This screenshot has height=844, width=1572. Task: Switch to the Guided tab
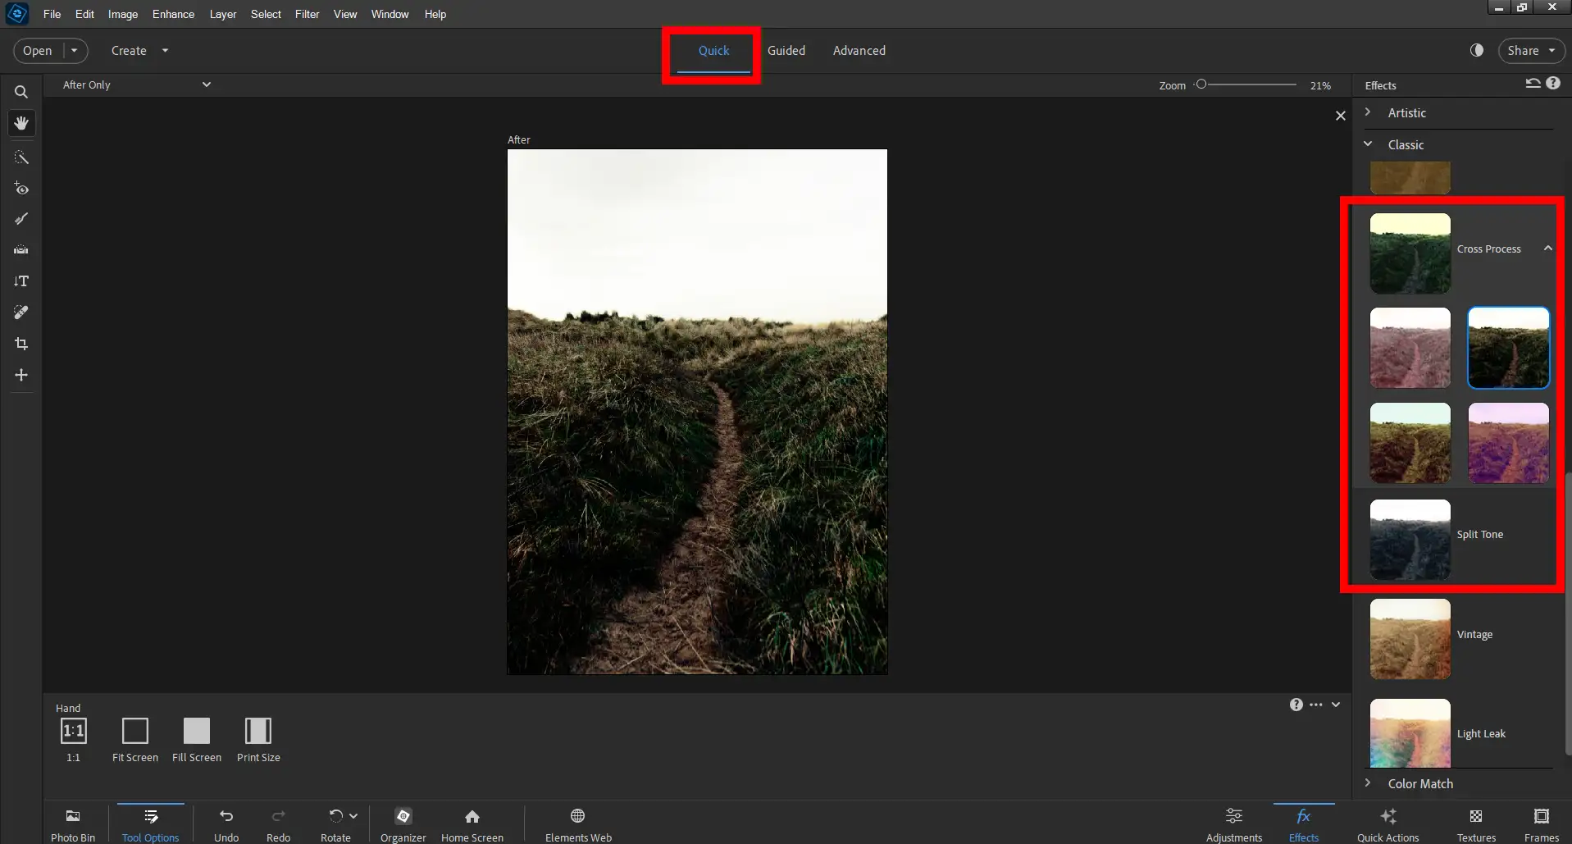786,51
